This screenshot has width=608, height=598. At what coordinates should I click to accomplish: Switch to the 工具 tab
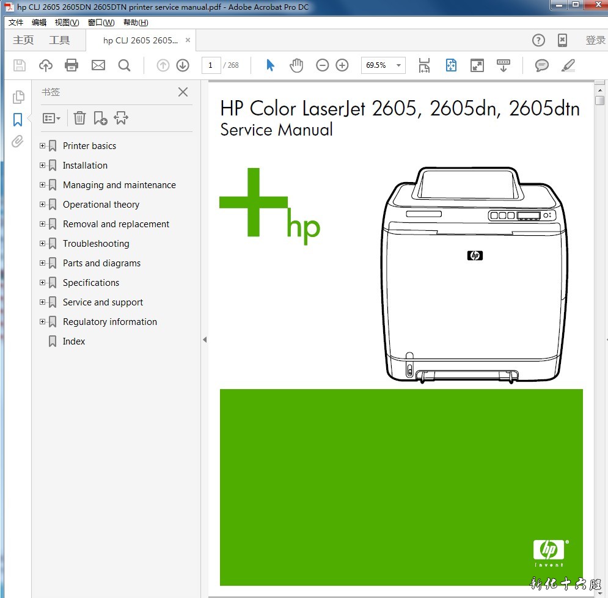pyautogui.click(x=59, y=40)
